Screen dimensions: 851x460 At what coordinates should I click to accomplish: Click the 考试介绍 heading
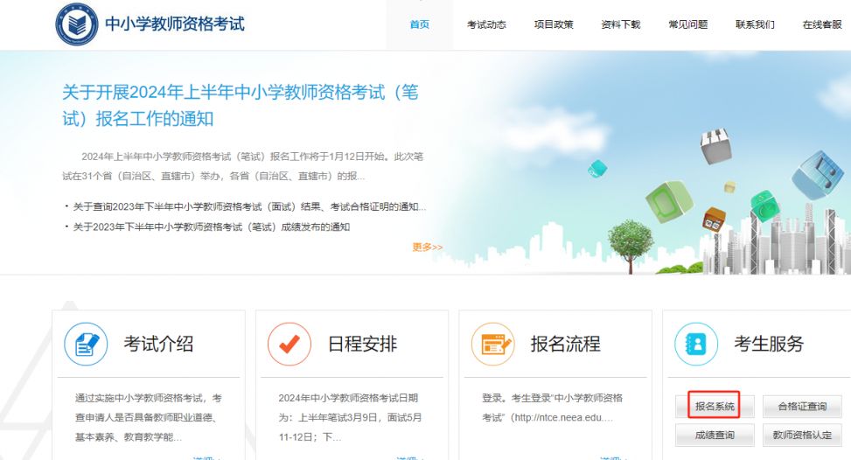[x=158, y=344]
